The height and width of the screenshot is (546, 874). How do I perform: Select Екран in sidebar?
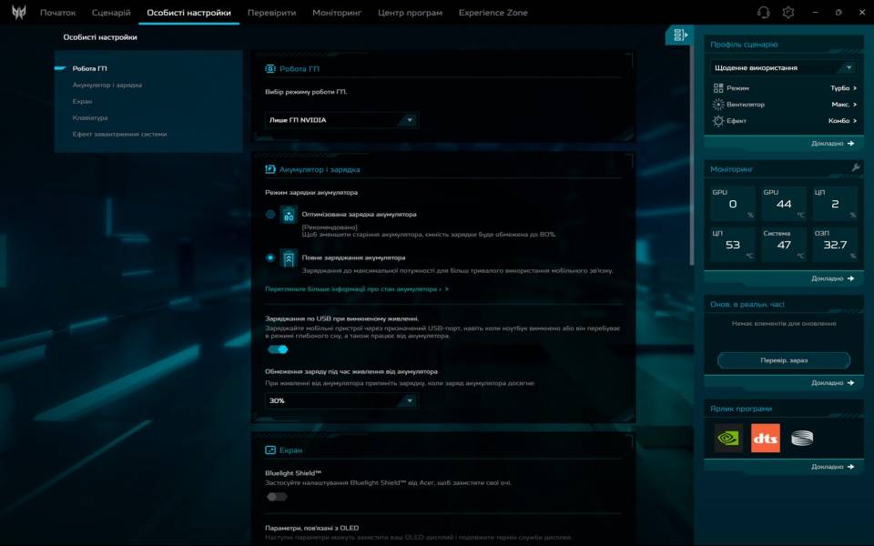[x=82, y=101]
